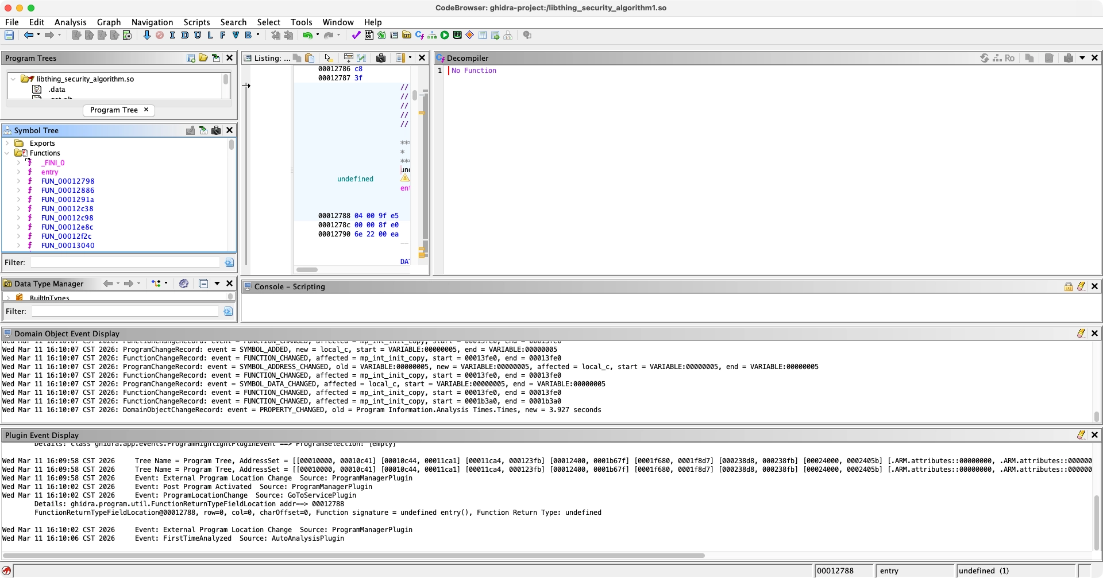The width and height of the screenshot is (1103, 578).
Task: Open Listing field editor dropdown arrow
Action: [x=410, y=57]
